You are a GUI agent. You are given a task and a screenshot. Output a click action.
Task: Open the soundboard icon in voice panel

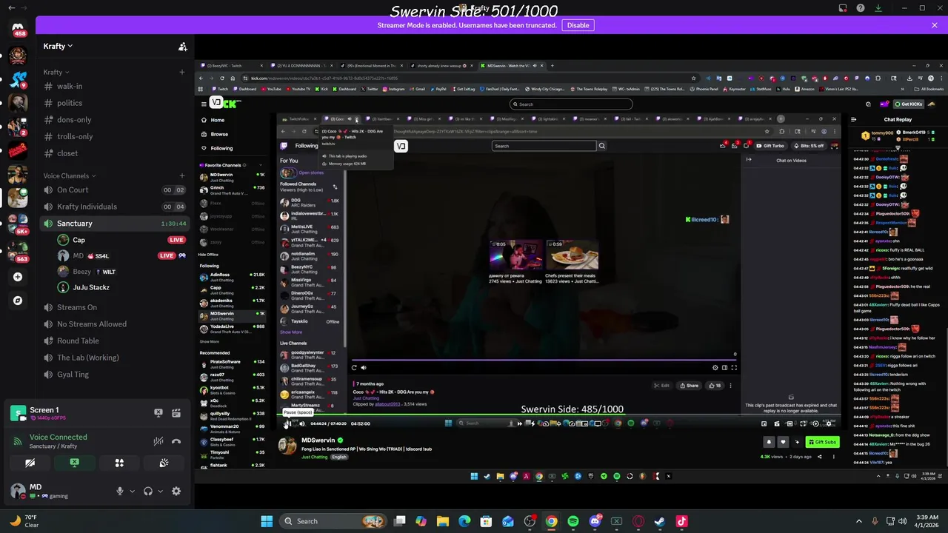[x=164, y=463]
